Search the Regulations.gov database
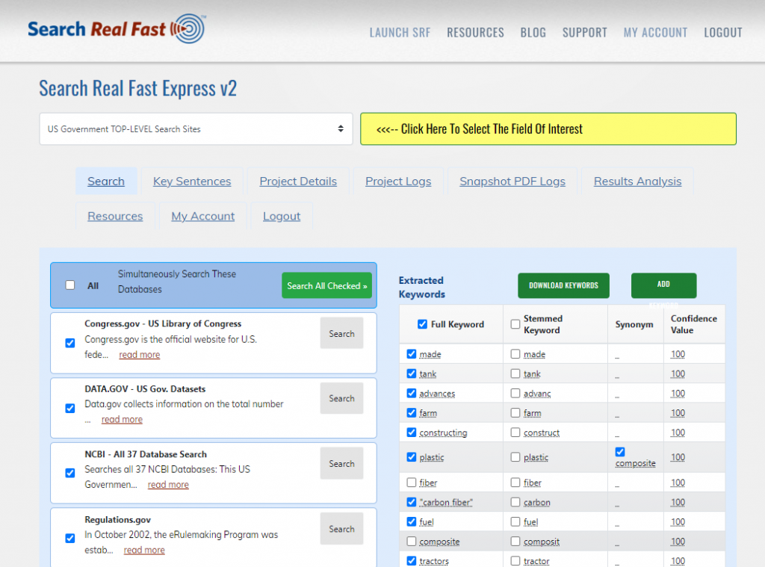Viewport: 765px width, 567px height. click(x=341, y=529)
